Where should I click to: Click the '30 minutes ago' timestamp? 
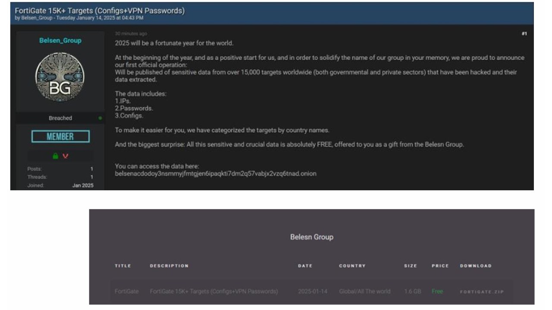tap(131, 34)
